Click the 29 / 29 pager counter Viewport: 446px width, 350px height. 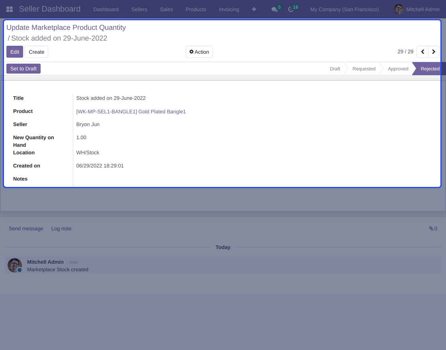click(405, 52)
